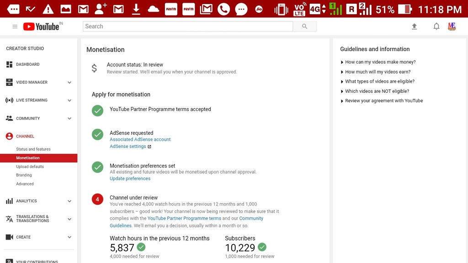Open the Community Guidelines link
This screenshot has width=468, height=263.
click(186, 222)
